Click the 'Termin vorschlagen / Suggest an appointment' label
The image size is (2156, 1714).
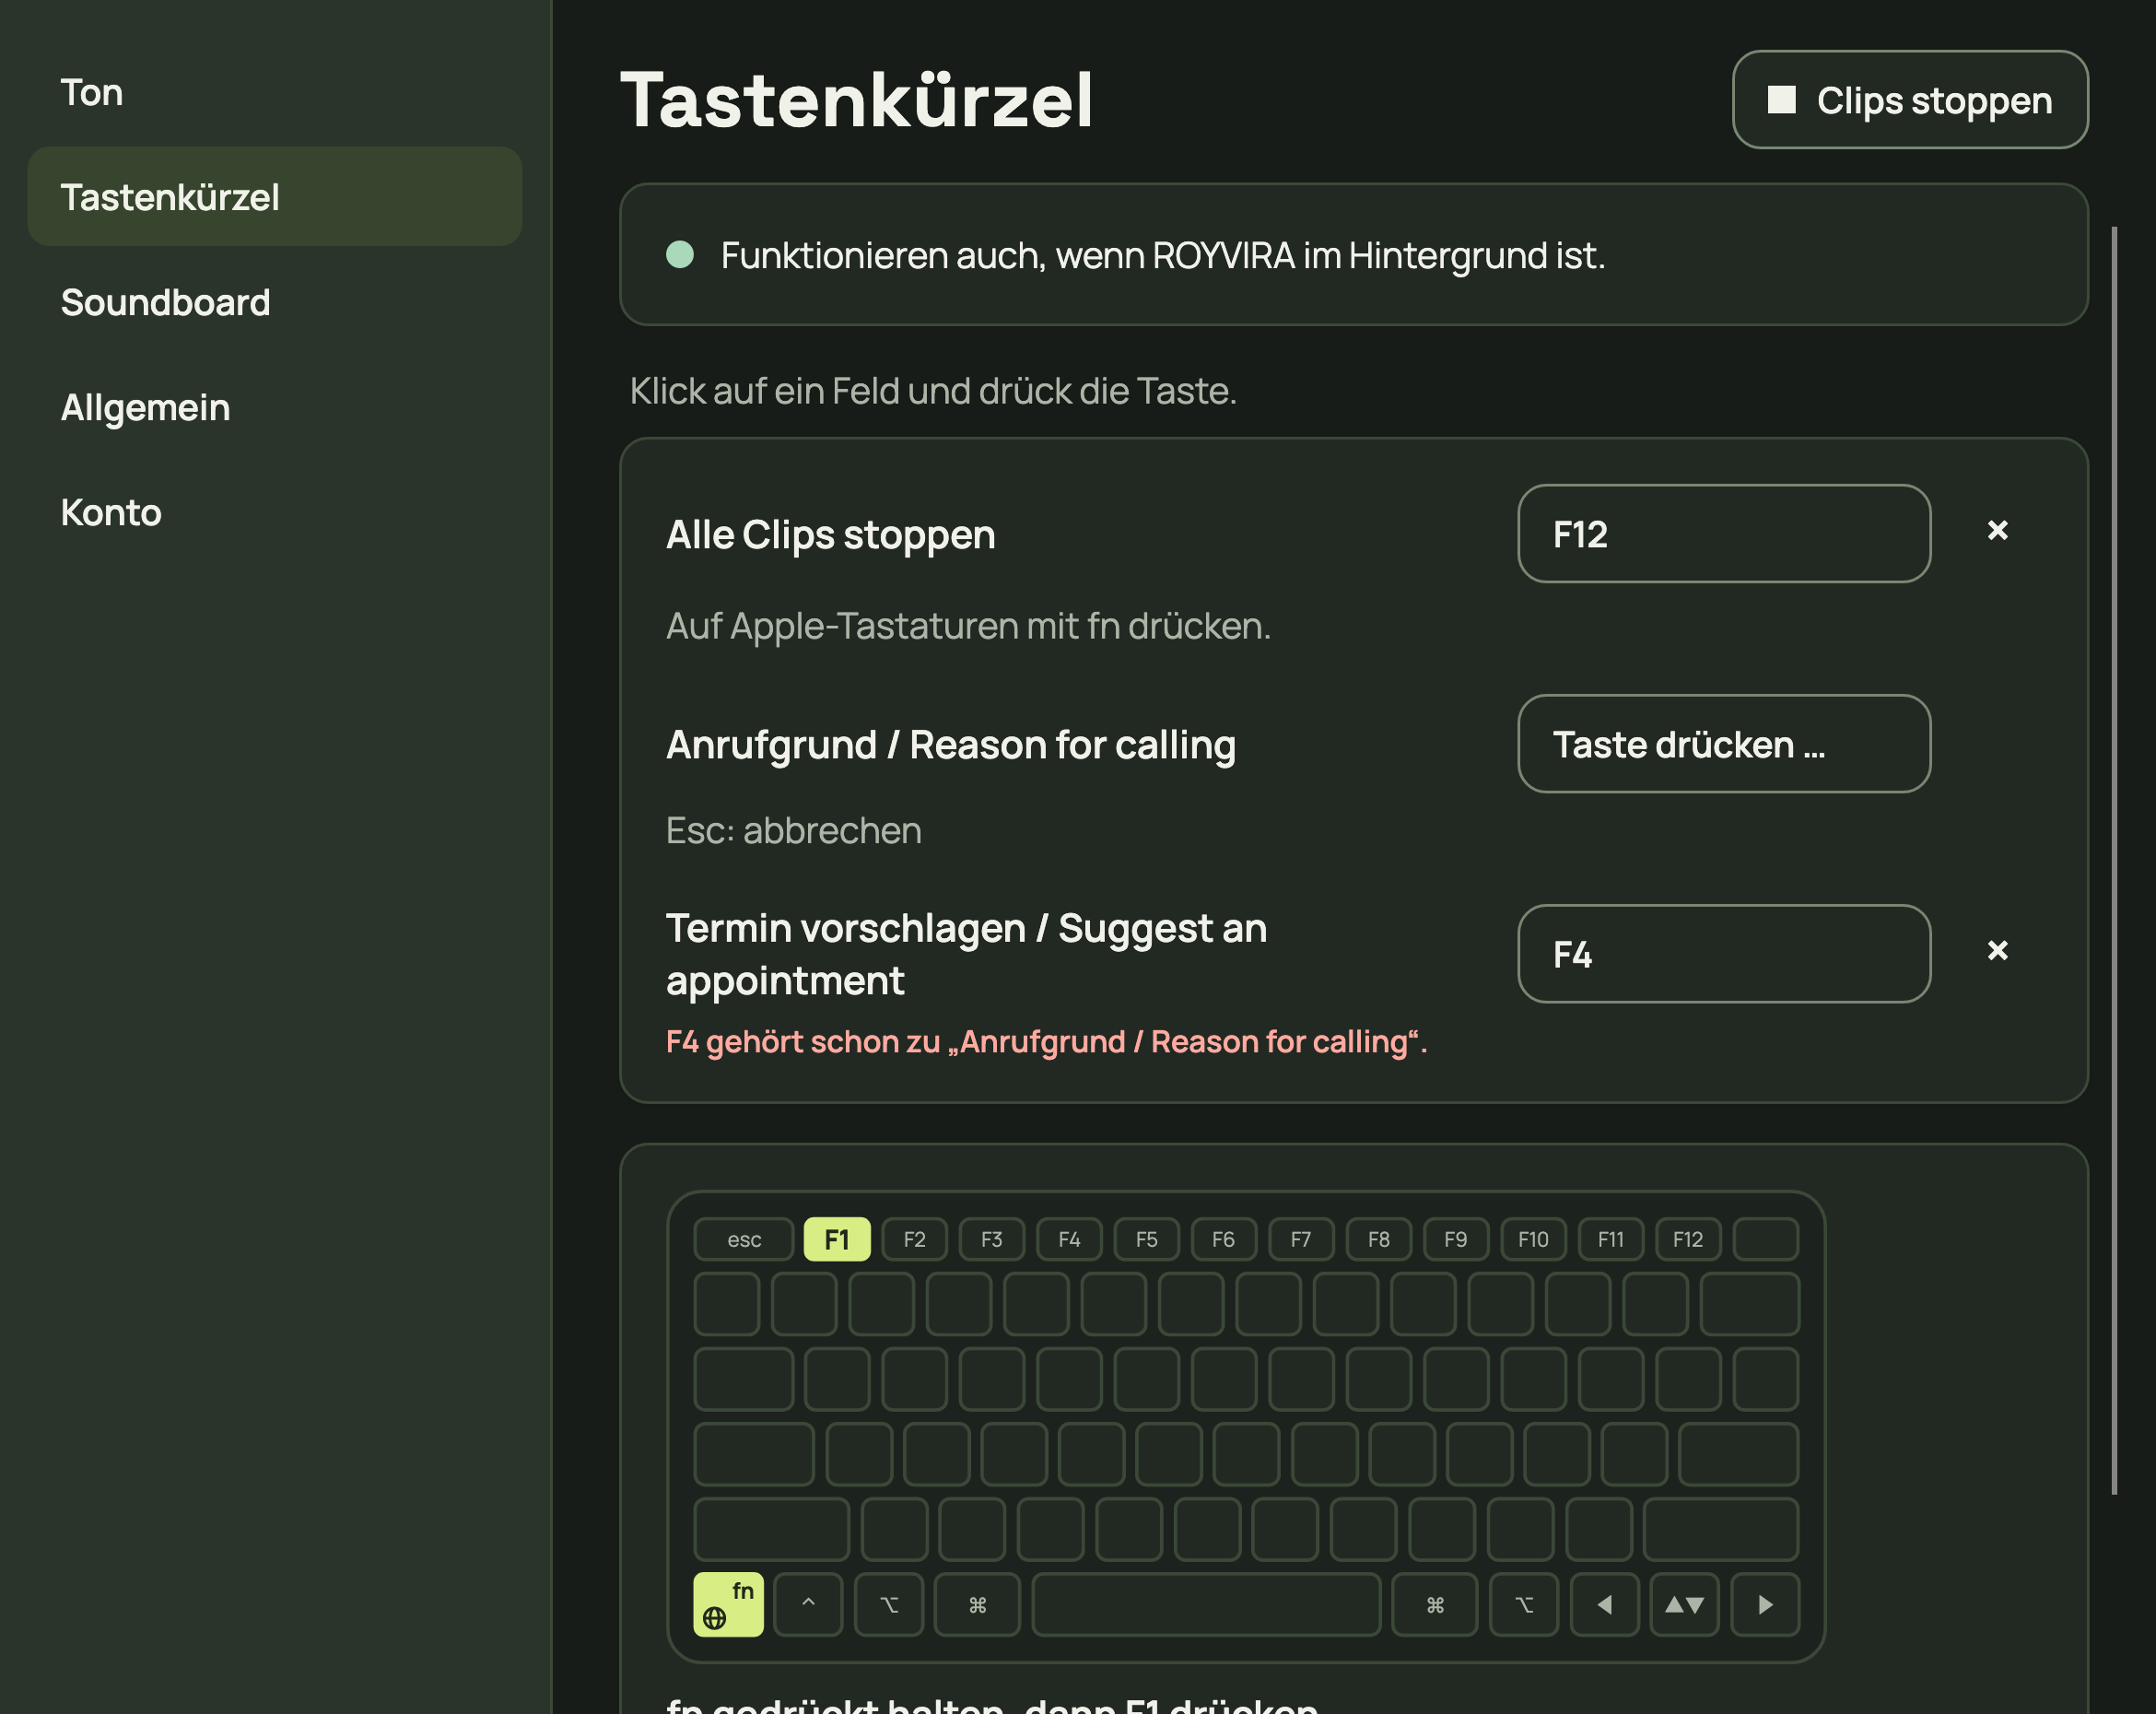[966, 954]
